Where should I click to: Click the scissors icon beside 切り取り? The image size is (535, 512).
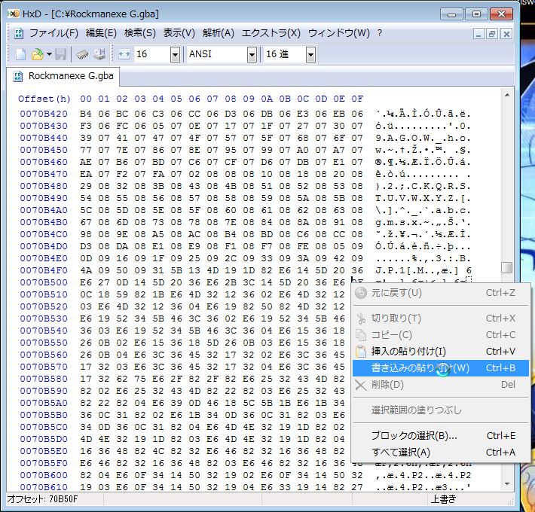pyautogui.click(x=361, y=318)
